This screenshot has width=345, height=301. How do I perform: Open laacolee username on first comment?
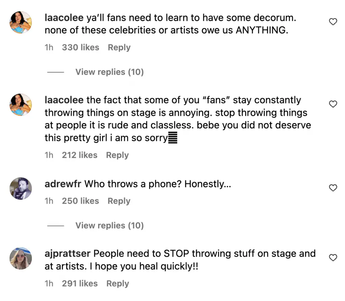point(64,18)
